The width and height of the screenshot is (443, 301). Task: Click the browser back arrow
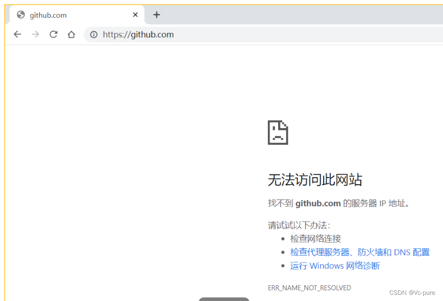[17, 35]
